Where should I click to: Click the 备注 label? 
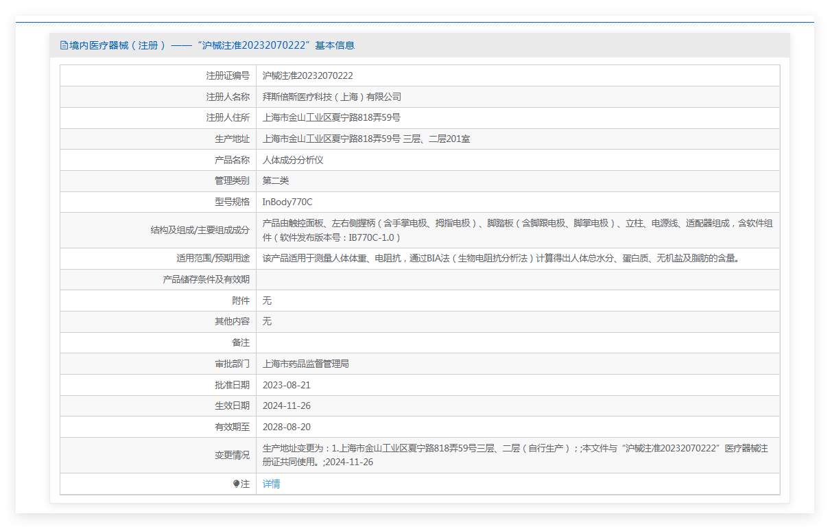pyautogui.click(x=241, y=342)
